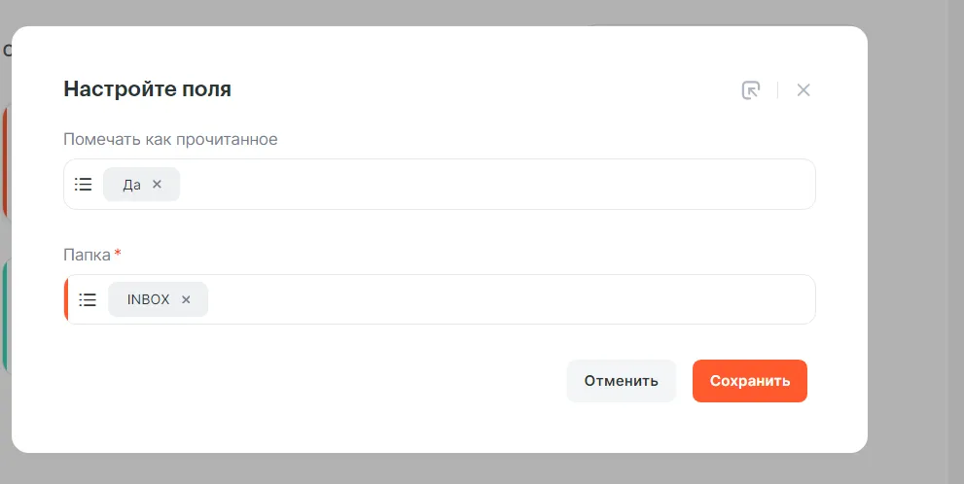Remove the "Да" chip with its ×

pos(157,184)
